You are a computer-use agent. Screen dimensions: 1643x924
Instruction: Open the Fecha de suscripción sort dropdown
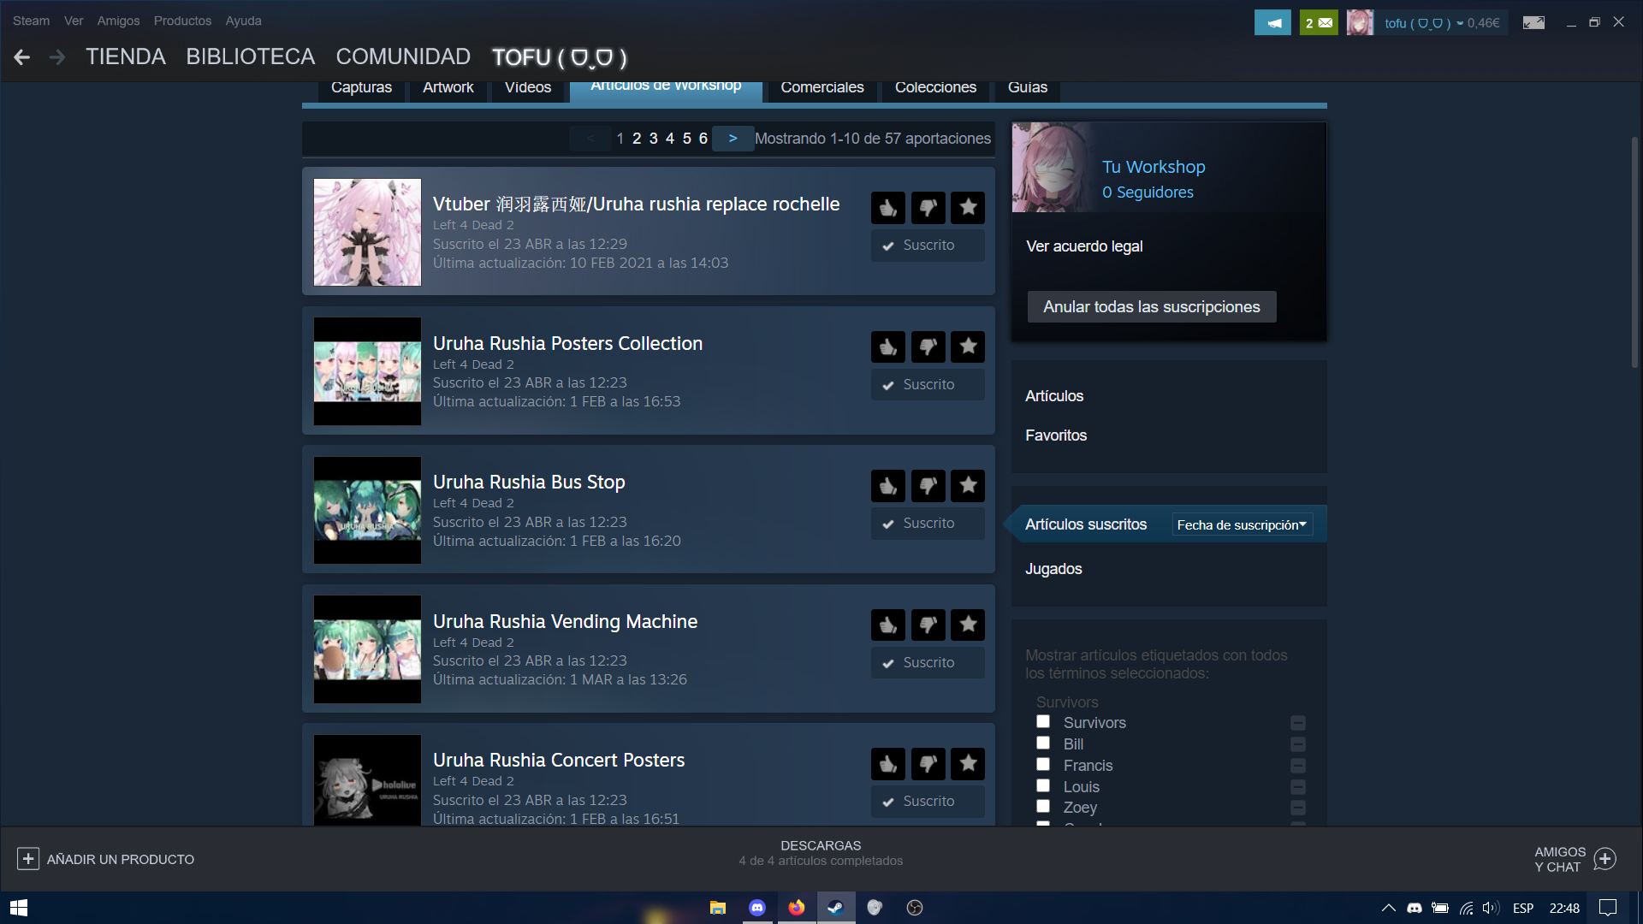[x=1242, y=524]
